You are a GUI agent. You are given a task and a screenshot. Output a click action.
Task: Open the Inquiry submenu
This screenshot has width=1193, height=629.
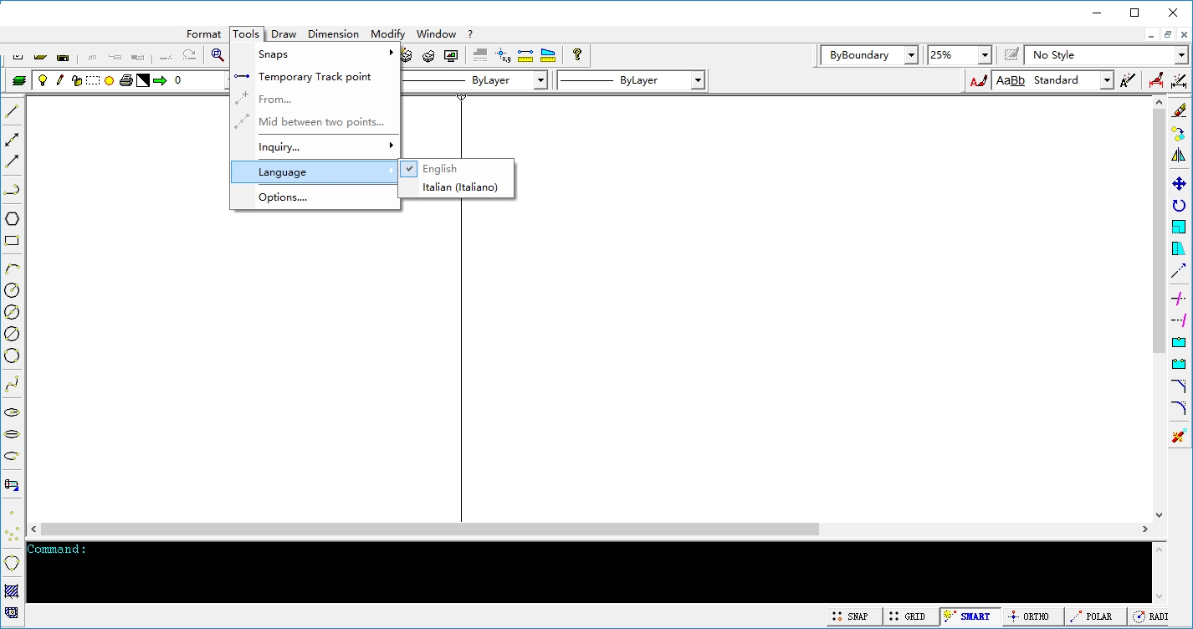tap(279, 147)
